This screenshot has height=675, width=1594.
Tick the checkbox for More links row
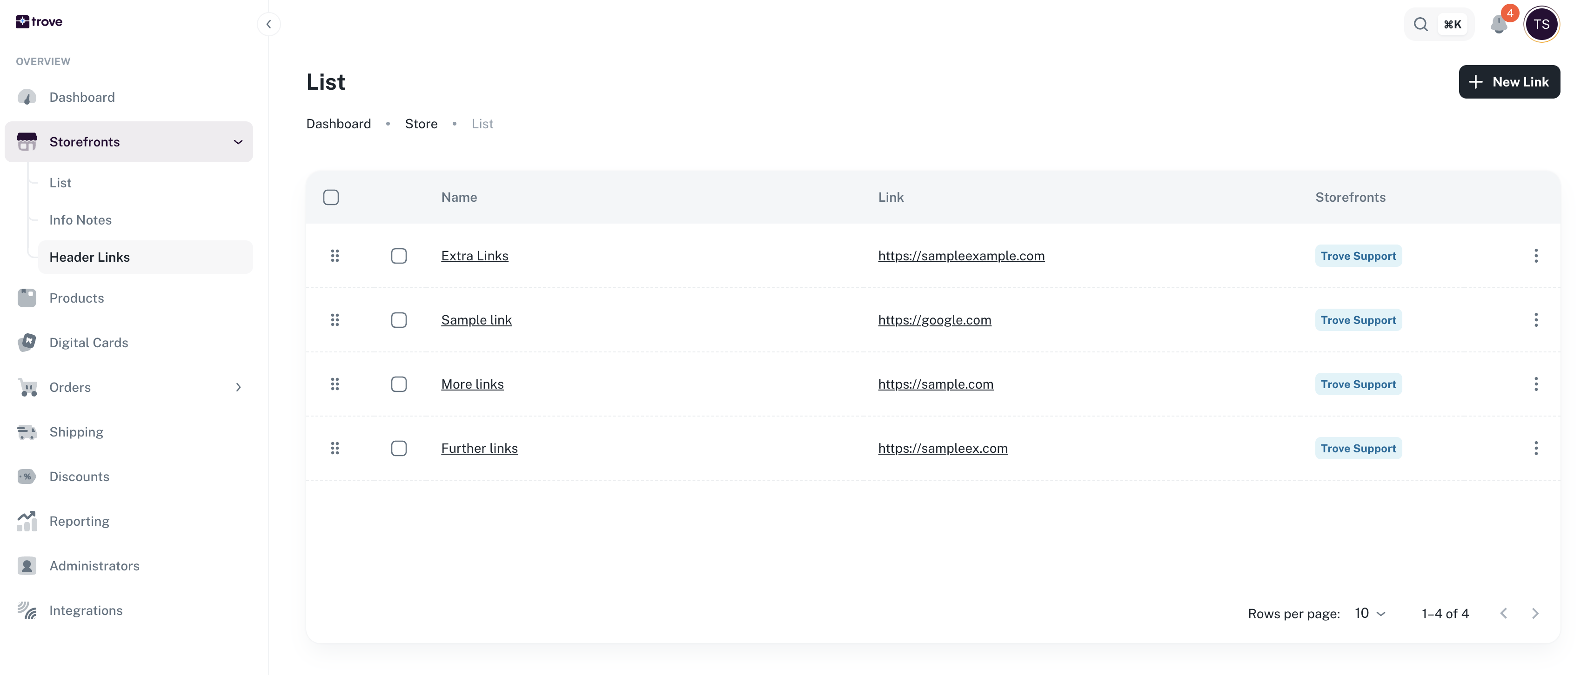click(399, 384)
